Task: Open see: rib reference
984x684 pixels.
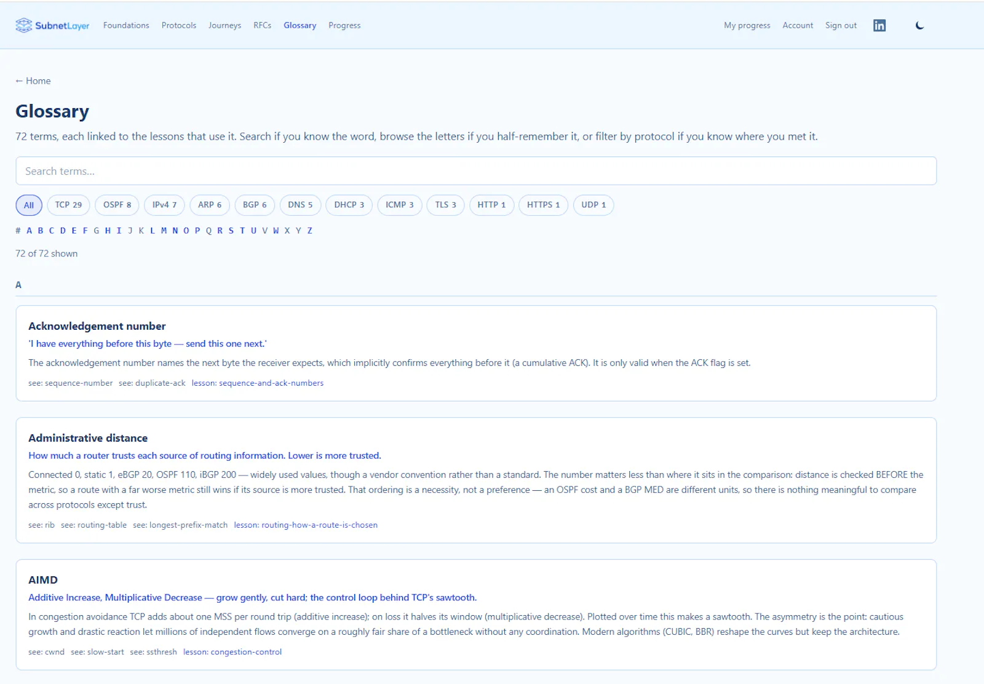Action: pos(41,525)
